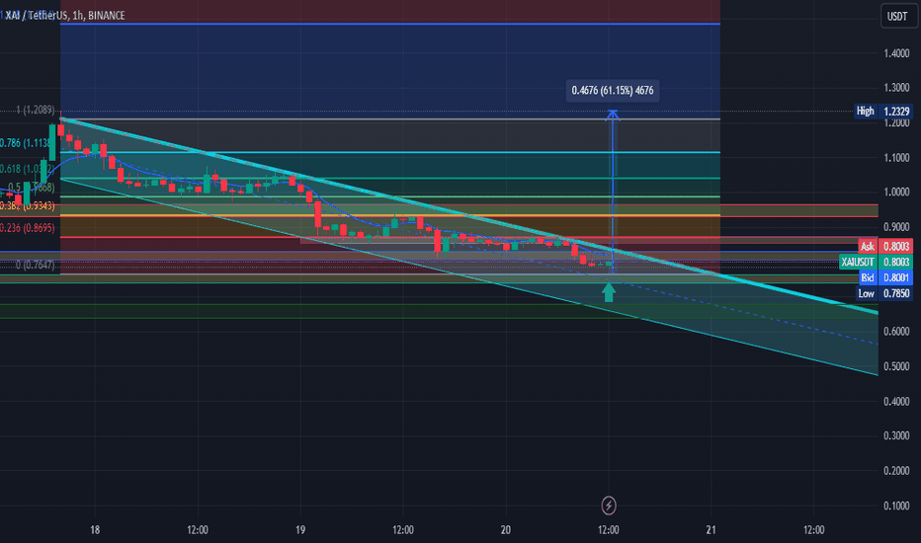Click 1.1000 on the price axis
Viewport: 921px width, 543px height.
[896, 157]
